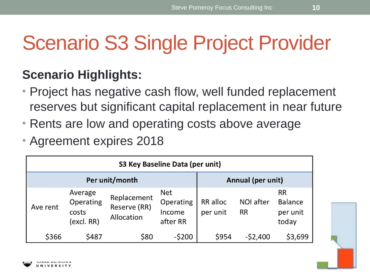
Task: Click the -$200 value
Action: (183, 237)
